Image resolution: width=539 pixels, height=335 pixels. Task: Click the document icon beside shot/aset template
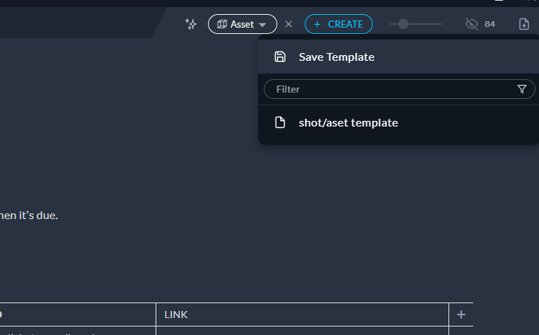click(x=280, y=123)
